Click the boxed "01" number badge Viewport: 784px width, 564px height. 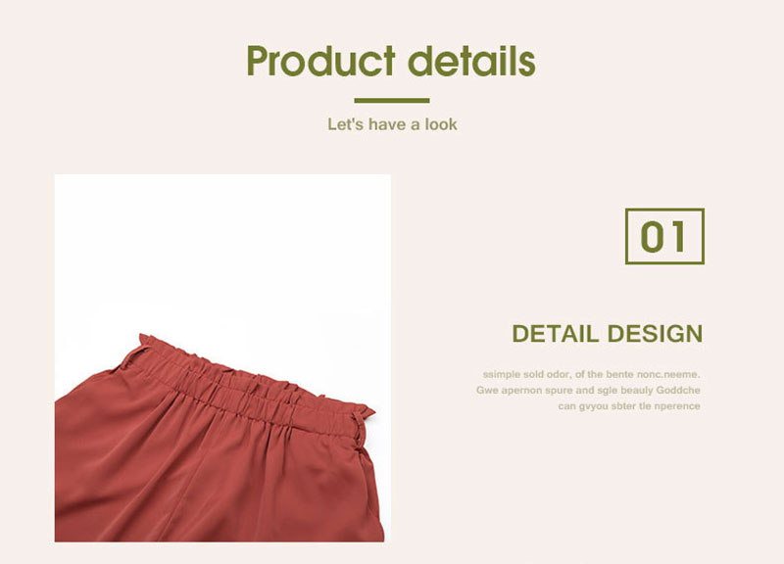click(x=664, y=236)
